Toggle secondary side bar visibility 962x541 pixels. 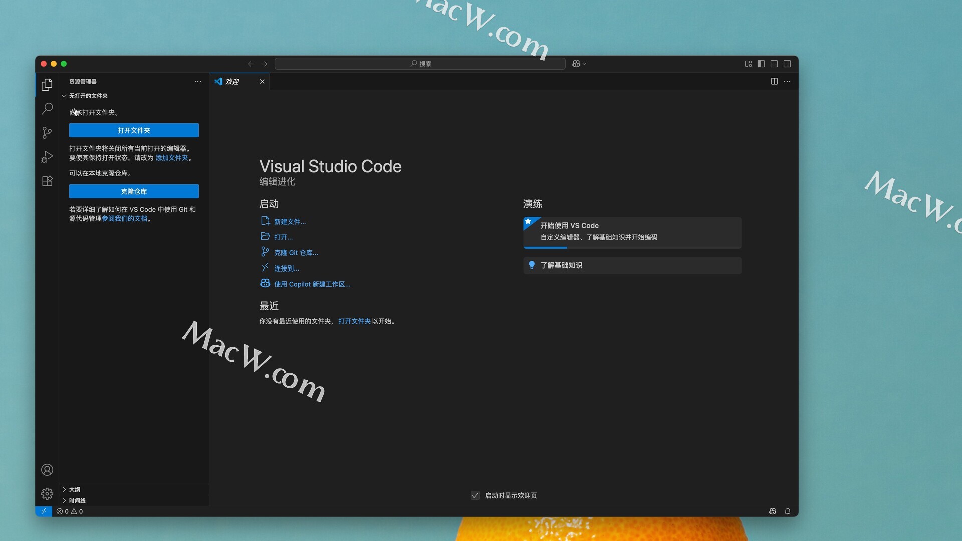pyautogui.click(x=787, y=64)
